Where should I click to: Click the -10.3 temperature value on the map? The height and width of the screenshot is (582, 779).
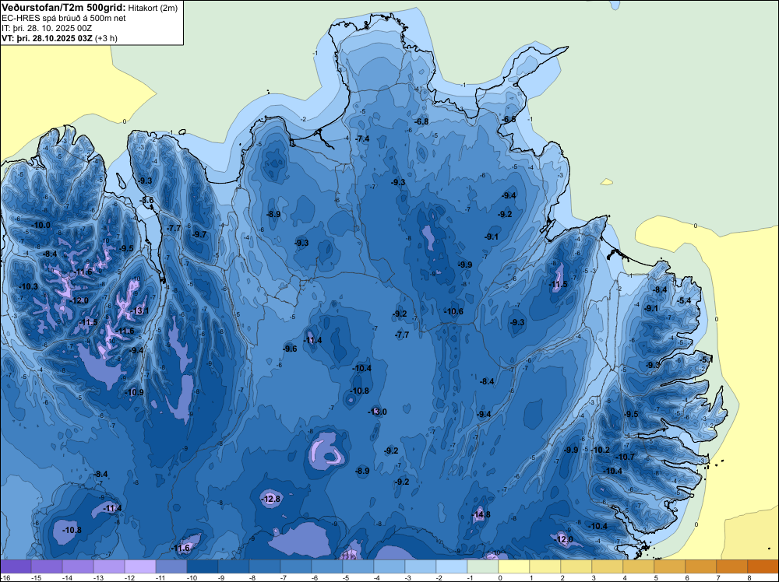[x=28, y=286]
